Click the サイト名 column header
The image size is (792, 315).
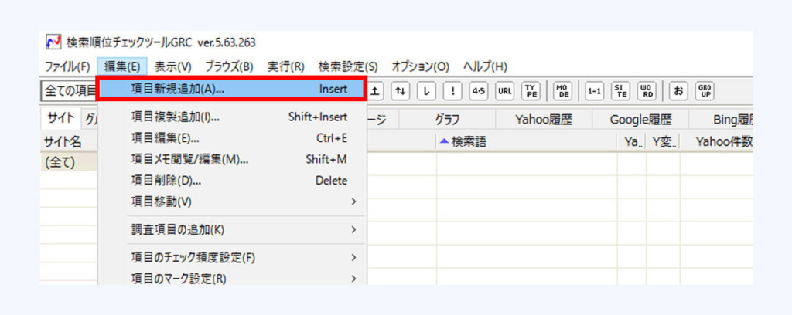[x=69, y=143]
